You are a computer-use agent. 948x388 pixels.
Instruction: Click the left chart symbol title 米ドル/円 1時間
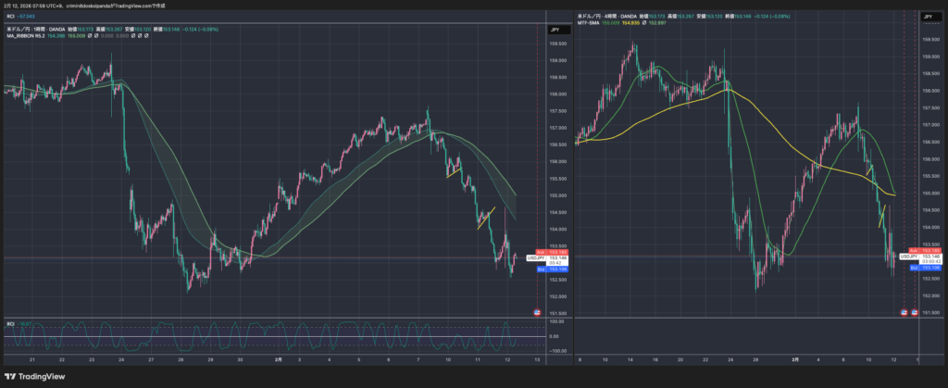(x=26, y=30)
